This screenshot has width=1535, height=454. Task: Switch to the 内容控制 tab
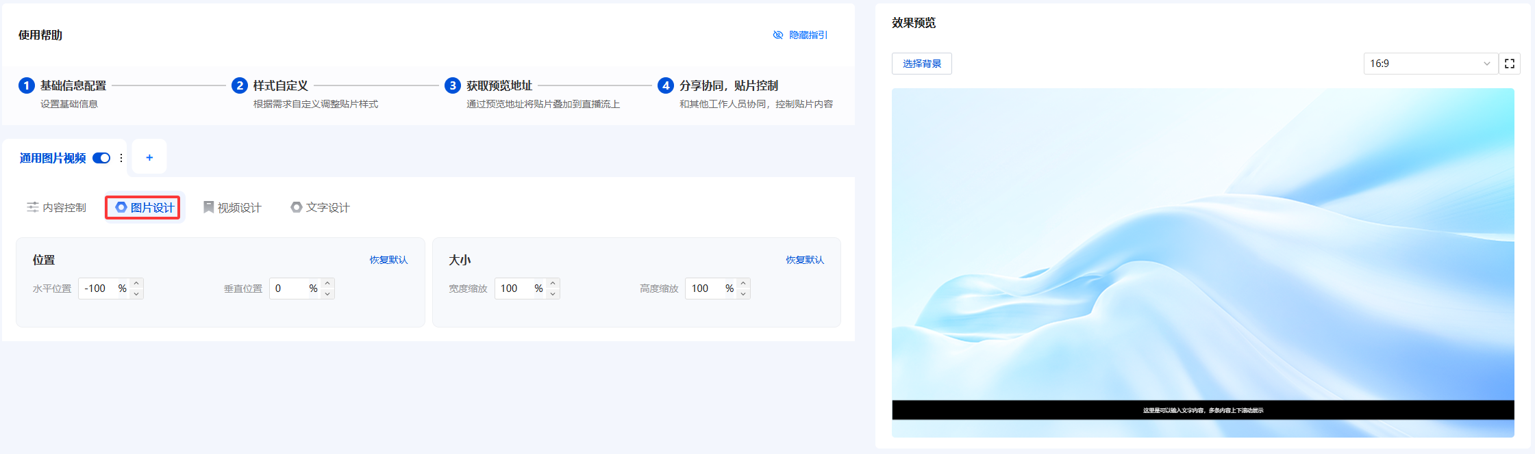tap(57, 207)
